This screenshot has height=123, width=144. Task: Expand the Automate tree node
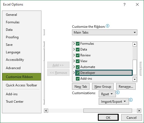pyautogui.click(x=74, y=67)
